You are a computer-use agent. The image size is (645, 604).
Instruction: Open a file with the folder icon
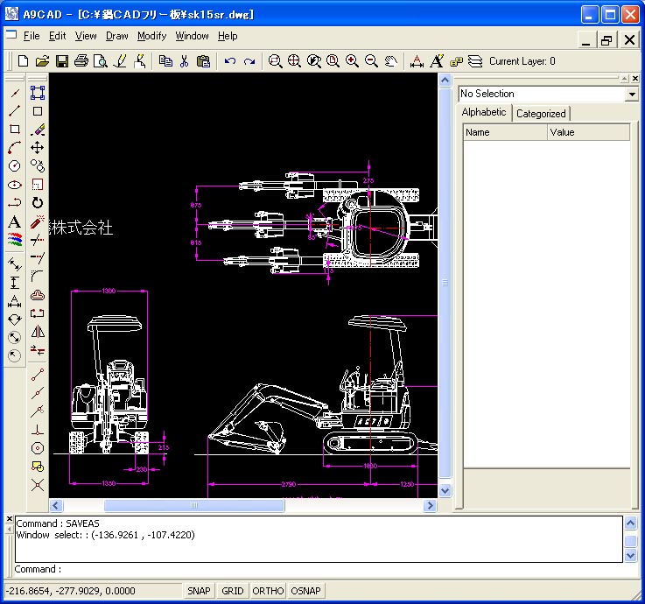pyautogui.click(x=42, y=61)
